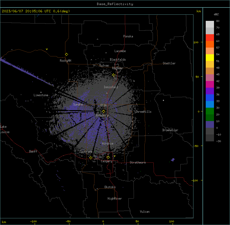Pick the yellow 51-54 dBZ legend swatch
The width and height of the screenshot is (230, 225).
tap(210, 57)
